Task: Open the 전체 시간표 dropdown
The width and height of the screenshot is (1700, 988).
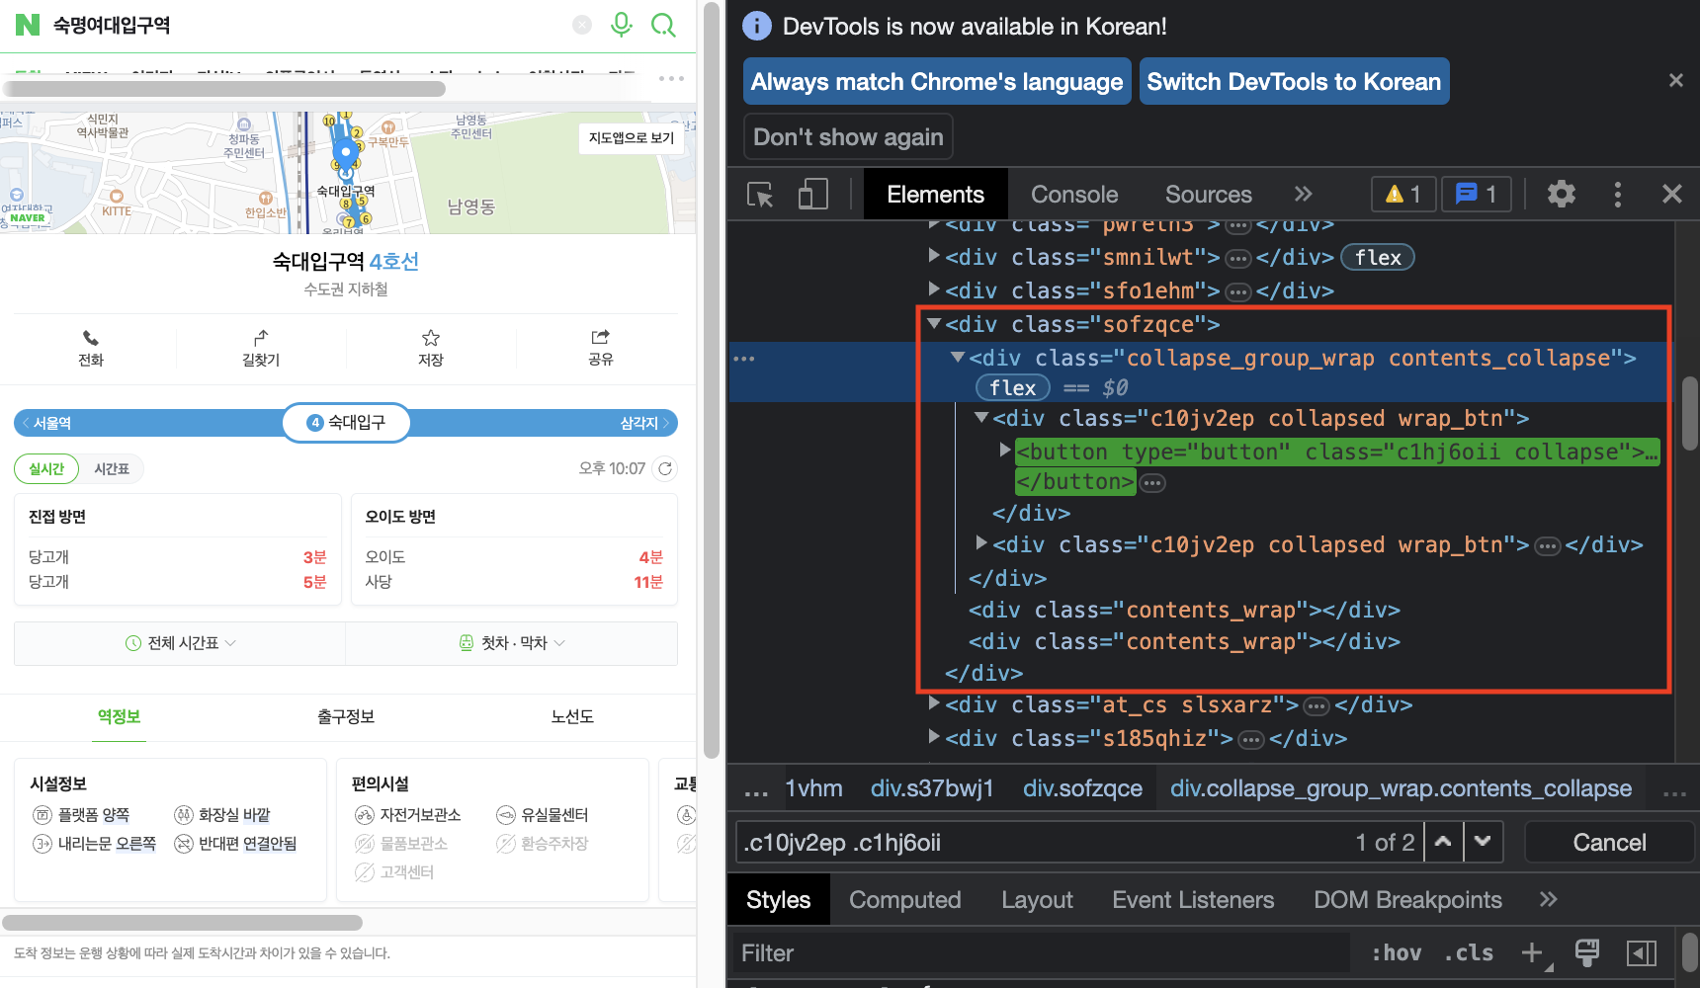Action: [181, 643]
